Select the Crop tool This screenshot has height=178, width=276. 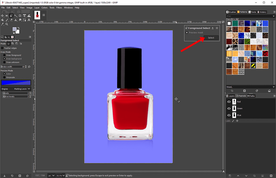tap(20, 16)
